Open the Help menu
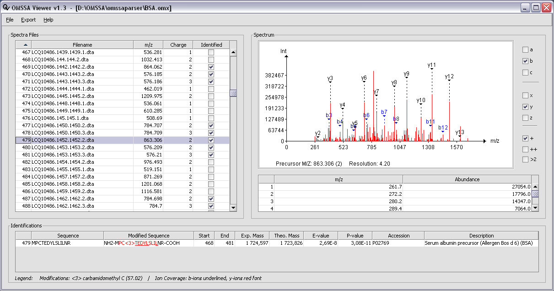The height and width of the screenshot is (291, 554). (48, 20)
